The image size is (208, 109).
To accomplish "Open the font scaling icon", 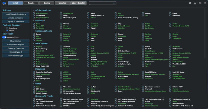I will (x=195, y=3).
